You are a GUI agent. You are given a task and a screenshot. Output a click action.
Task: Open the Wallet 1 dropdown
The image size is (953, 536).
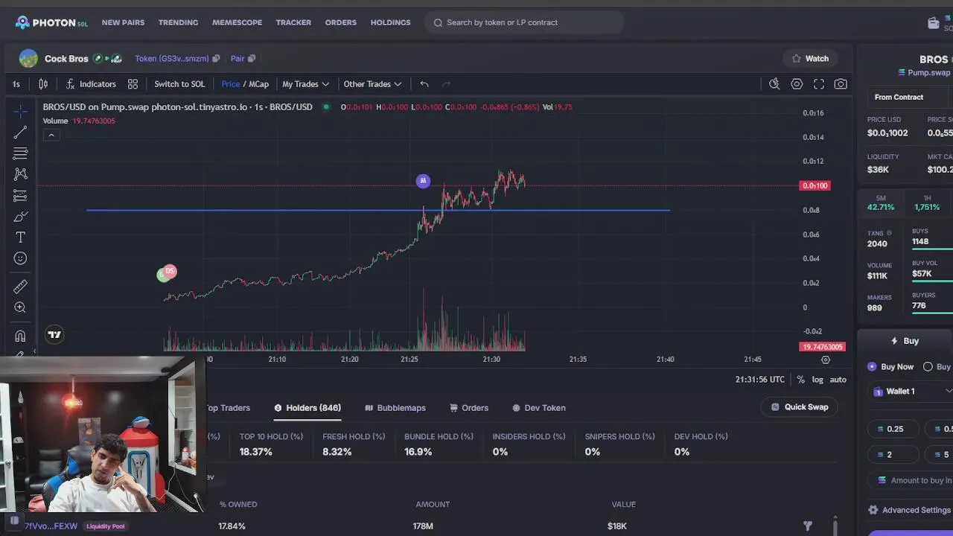911,391
